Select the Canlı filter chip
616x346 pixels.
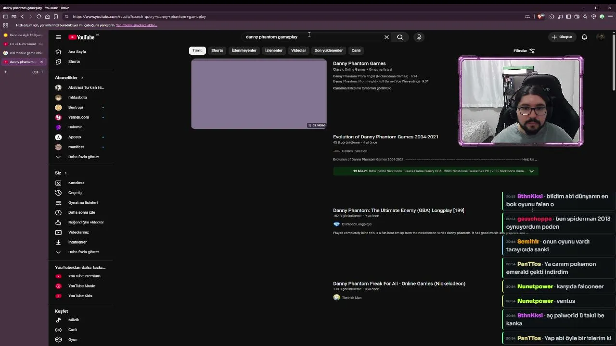pos(356,50)
